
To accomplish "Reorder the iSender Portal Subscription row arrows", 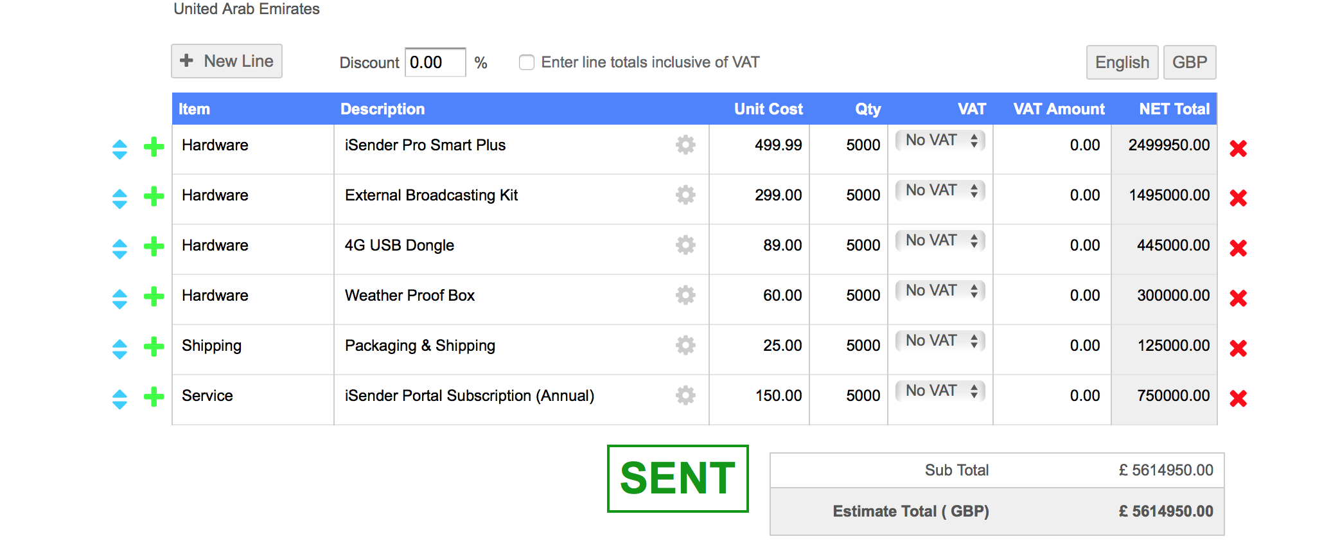I will point(119,400).
